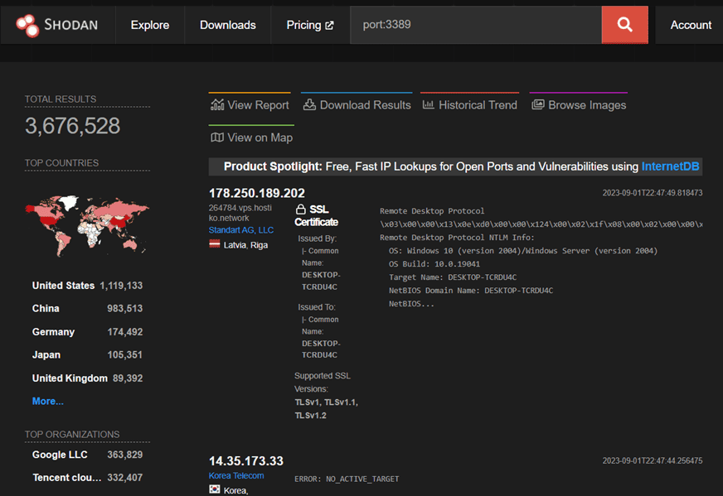Screen dimensions: 723x496
Task: Click the Historical Trend bar chart icon
Action: click(x=429, y=105)
